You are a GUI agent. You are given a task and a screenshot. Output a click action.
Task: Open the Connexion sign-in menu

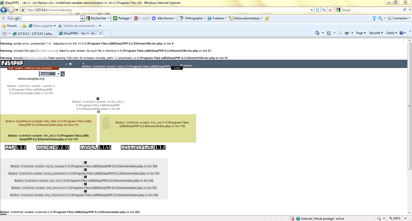pos(399,18)
